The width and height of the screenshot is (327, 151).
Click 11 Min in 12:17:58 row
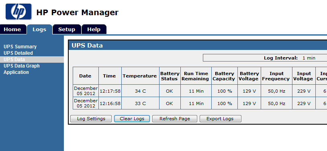coord(196,91)
